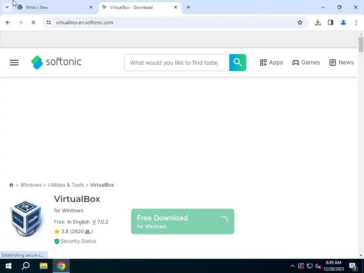
Task: Click the version 7.0.2 text
Action: tap(100, 222)
